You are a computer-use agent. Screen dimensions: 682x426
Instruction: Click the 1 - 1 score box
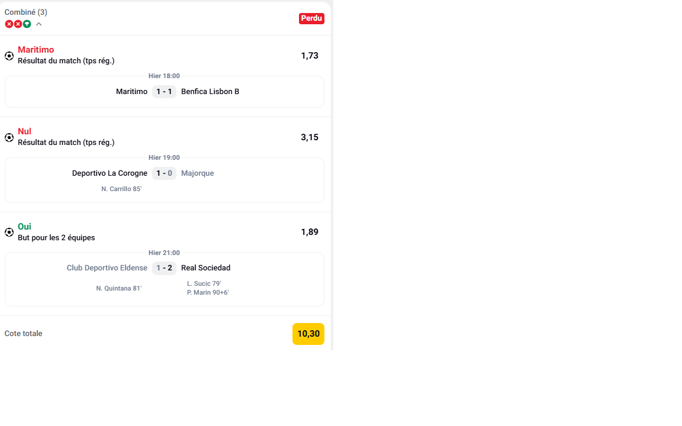(x=164, y=92)
